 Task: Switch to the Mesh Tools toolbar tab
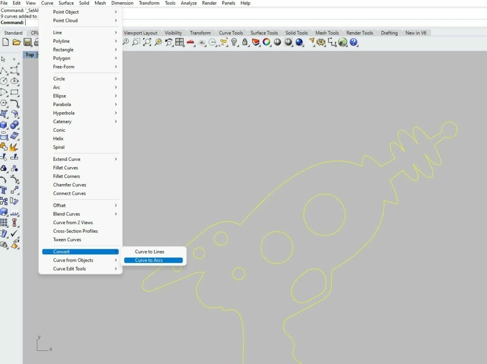click(x=327, y=33)
